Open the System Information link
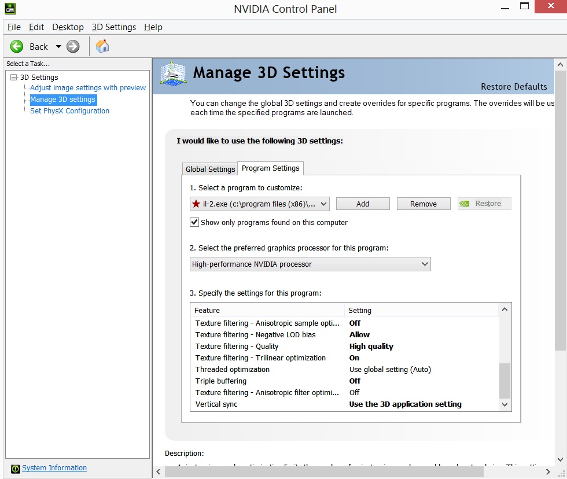567x479 pixels. [54, 468]
